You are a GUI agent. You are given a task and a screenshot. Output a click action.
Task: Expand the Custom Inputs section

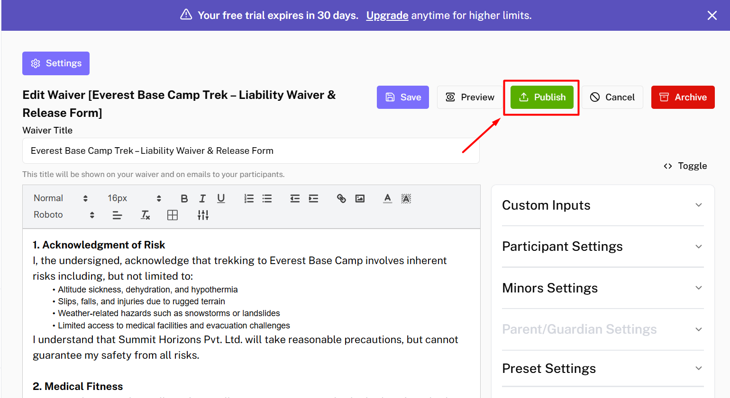tap(602, 205)
